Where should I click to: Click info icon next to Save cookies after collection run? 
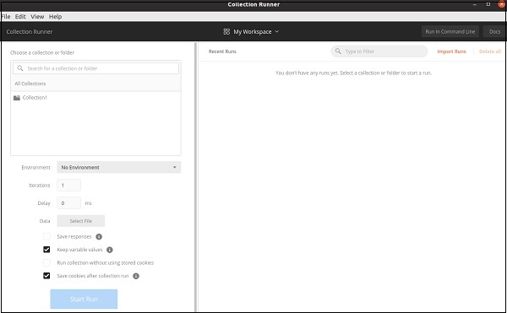click(136, 276)
